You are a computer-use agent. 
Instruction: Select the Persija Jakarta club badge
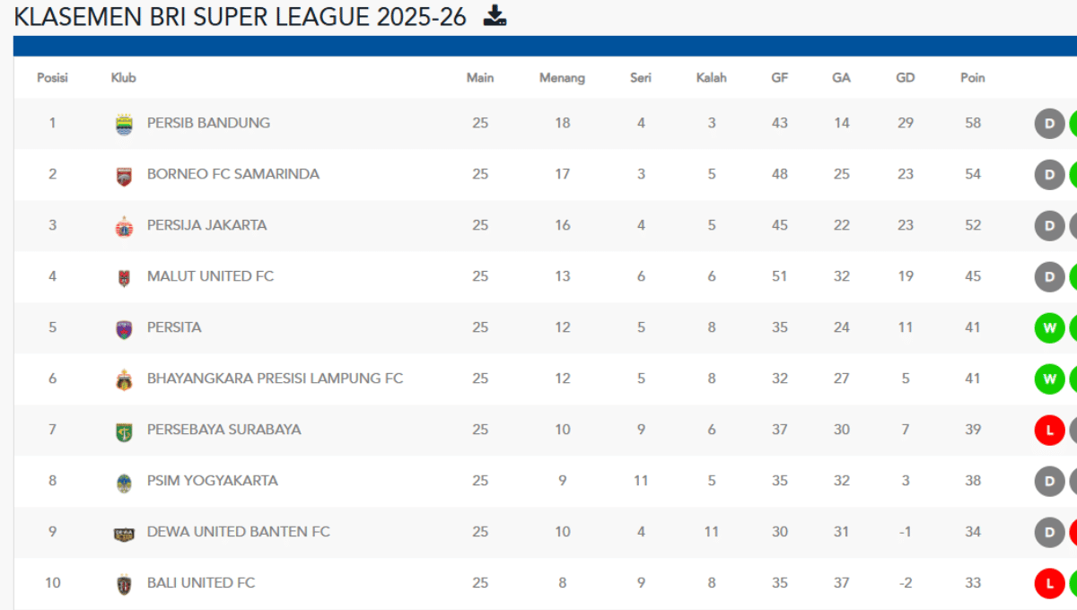(x=121, y=225)
